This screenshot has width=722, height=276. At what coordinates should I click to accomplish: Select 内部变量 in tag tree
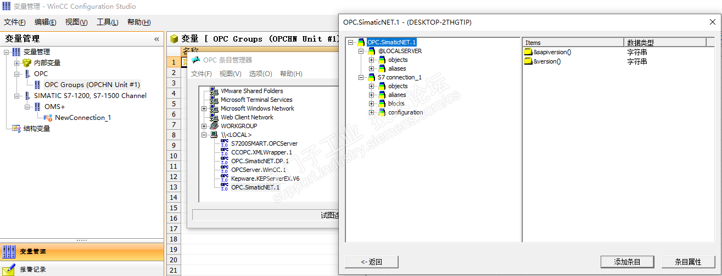coord(47,63)
